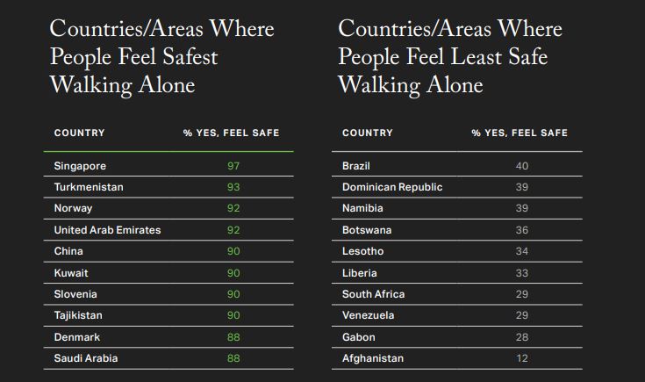
Task: Click Afghanistan at the table bottom
Action: point(373,358)
